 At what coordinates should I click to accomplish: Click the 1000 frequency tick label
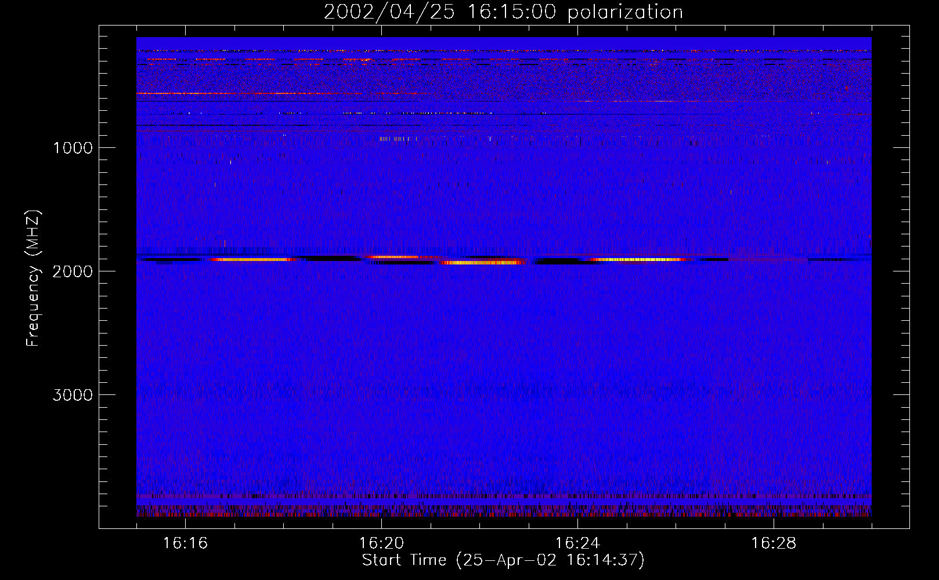[73, 148]
